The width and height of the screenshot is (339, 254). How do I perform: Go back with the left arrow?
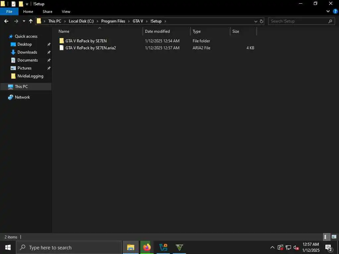pyautogui.click(x=6, y=21)
